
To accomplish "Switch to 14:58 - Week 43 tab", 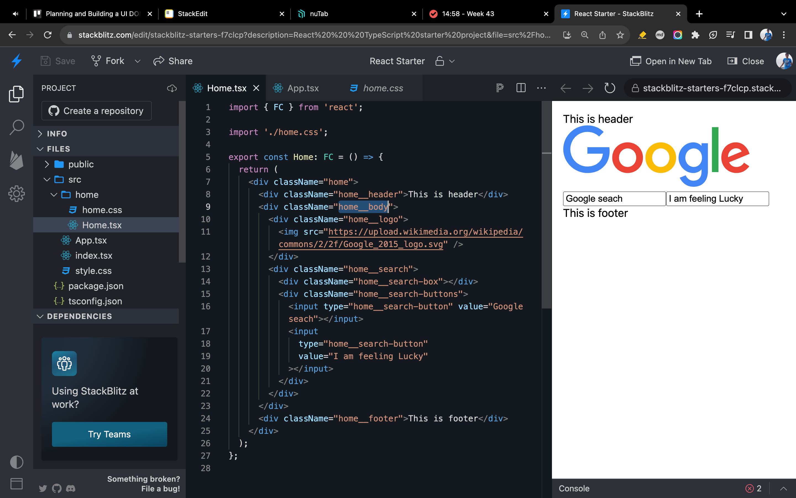I will click(489, 14).
